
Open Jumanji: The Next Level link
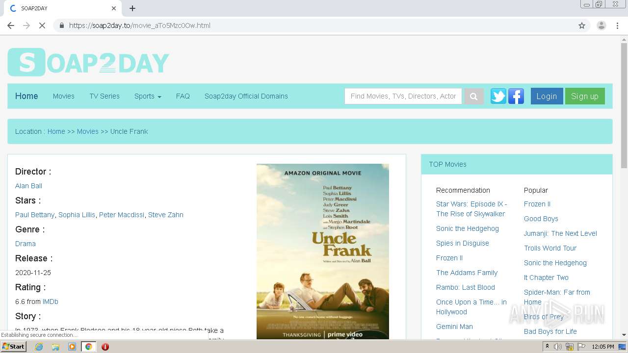pyautogui.click(x=560, y=233)
